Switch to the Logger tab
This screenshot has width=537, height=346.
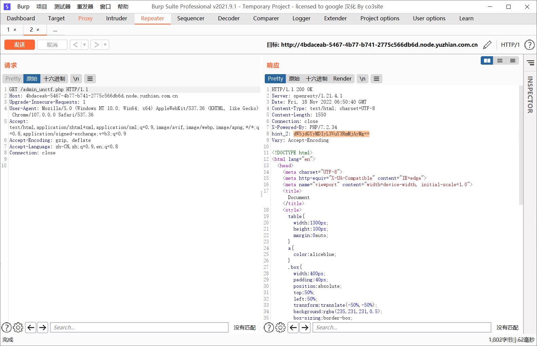301,18
